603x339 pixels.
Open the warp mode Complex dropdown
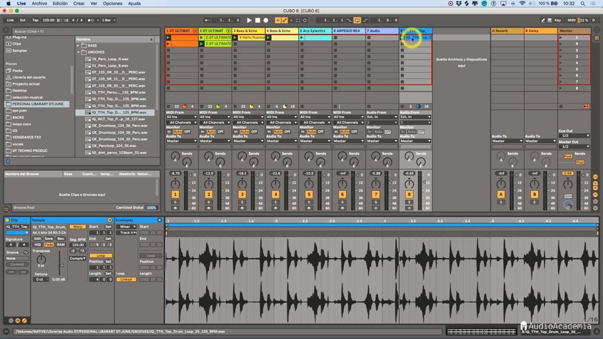77,259
